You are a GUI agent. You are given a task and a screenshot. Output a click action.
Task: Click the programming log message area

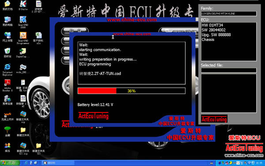click(x=131, y=63)
